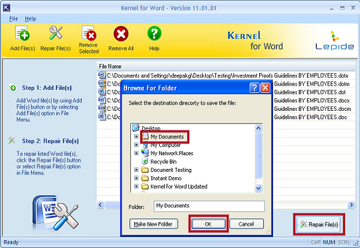
Task: Click the CAP status bar indicator
Action: (x=316, y=242)
